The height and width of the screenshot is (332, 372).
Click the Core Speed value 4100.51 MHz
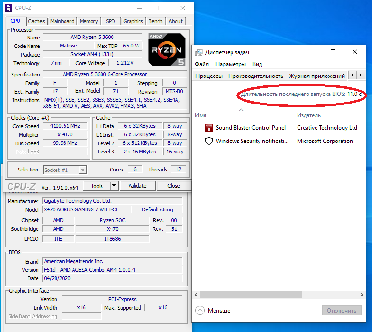(x=65, y=126)
